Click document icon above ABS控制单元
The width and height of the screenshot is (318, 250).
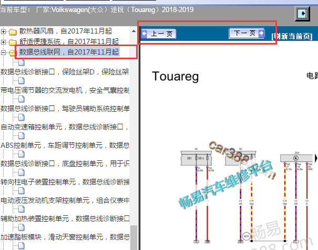coord(22,136)
